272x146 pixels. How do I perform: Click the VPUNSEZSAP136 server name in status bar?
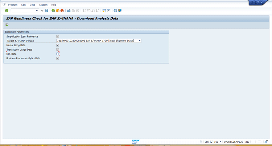[x=233, y=142]
